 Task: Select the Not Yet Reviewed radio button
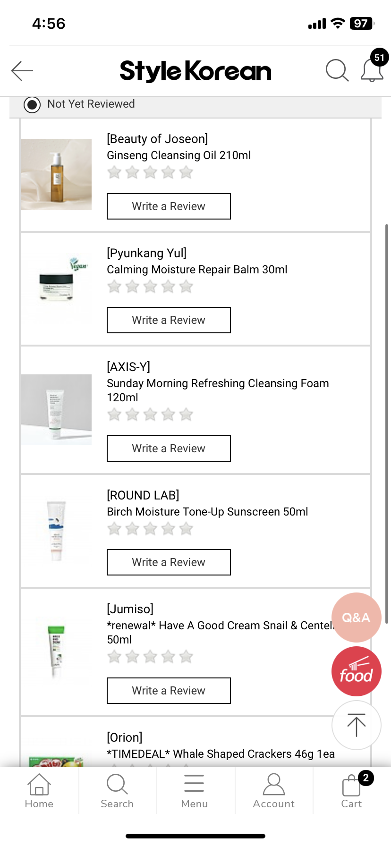point(32,104)
